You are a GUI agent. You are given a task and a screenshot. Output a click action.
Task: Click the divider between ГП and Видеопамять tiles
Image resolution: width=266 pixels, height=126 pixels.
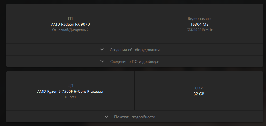135,24
